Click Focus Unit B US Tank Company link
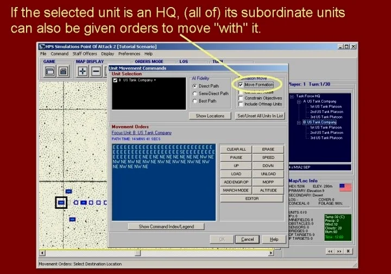This screenshot has height=274, width=391. coord(141,133)
